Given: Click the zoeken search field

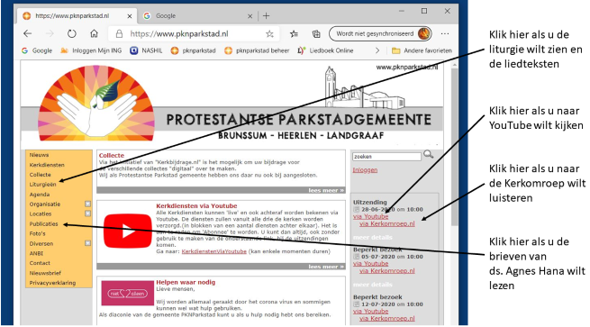Looking at the screenshot, I should tap(386, 157).
